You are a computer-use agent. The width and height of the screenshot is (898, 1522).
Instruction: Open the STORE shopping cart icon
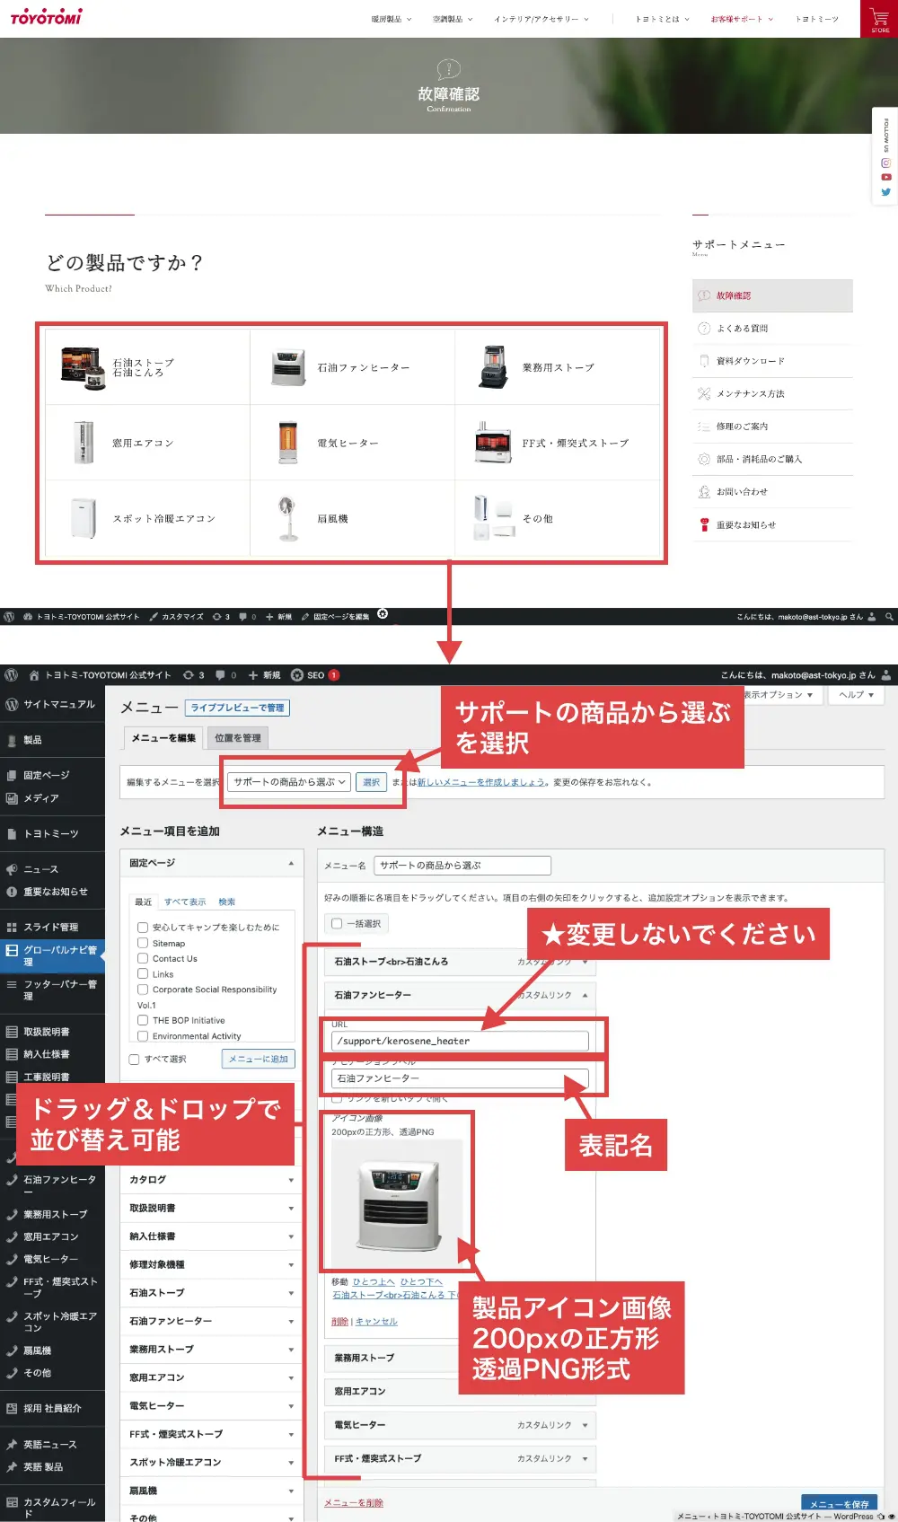point(879,19)
